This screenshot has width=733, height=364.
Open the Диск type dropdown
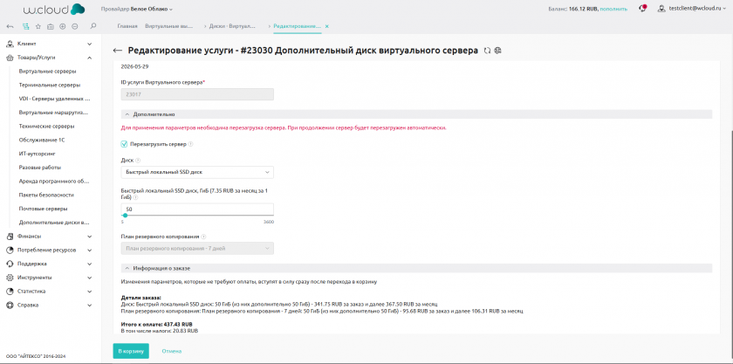click(x=197, y=173)
